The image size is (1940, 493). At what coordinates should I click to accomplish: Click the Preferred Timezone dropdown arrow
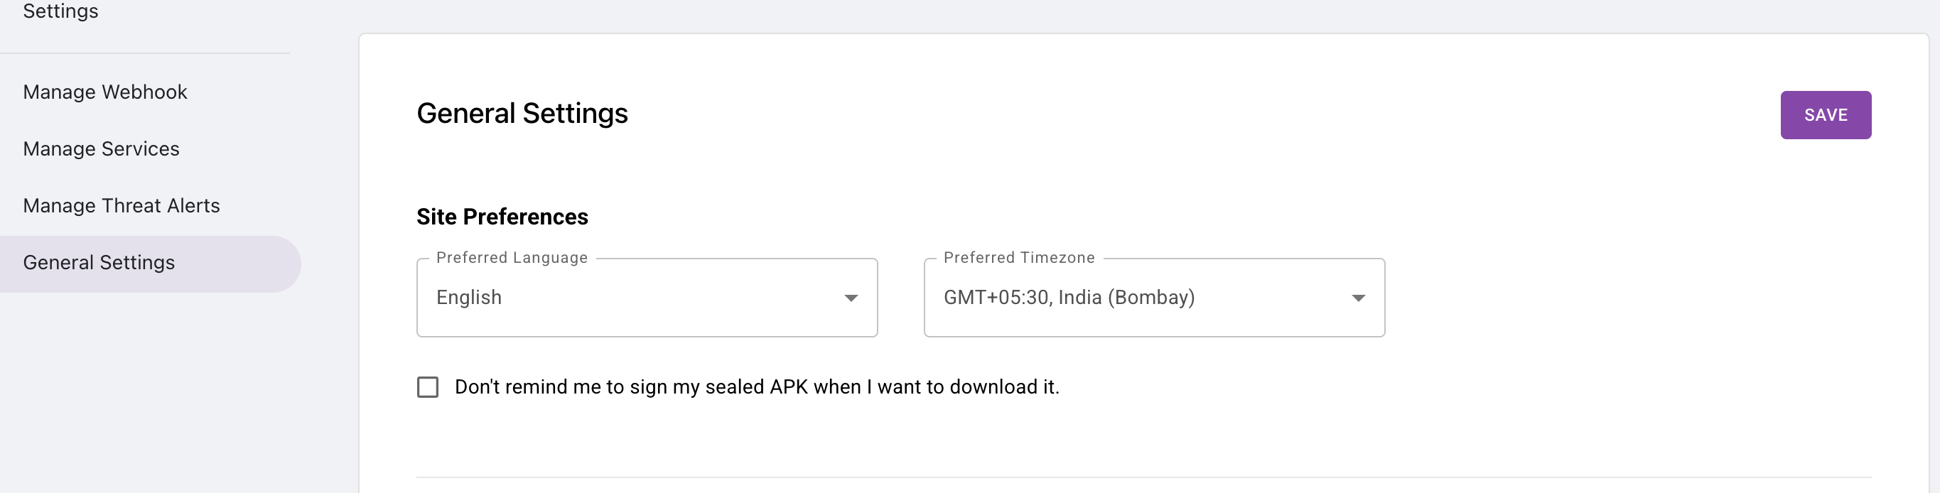[1358, 298]
